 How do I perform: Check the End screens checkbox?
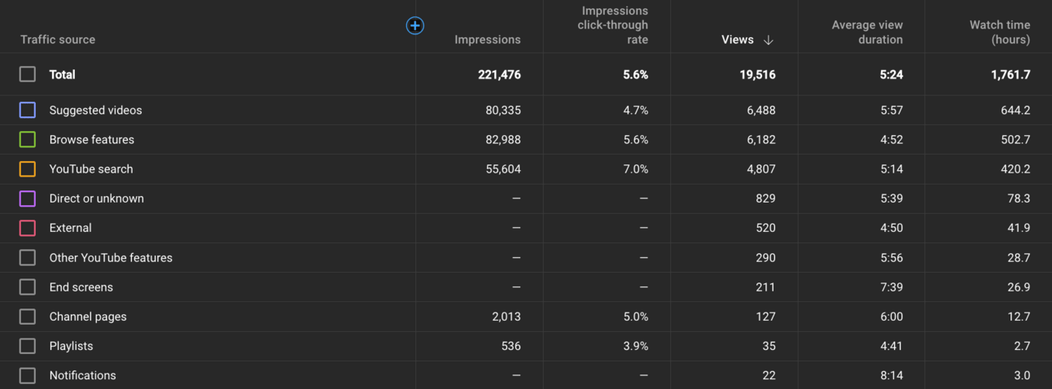click(28, 287)
